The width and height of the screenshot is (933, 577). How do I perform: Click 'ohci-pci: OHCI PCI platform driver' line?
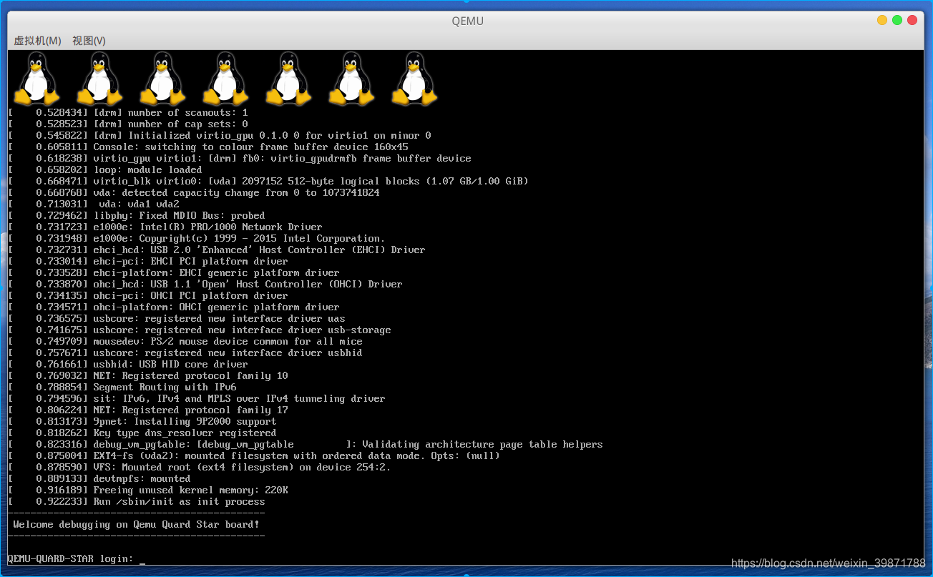click(148, 295)
